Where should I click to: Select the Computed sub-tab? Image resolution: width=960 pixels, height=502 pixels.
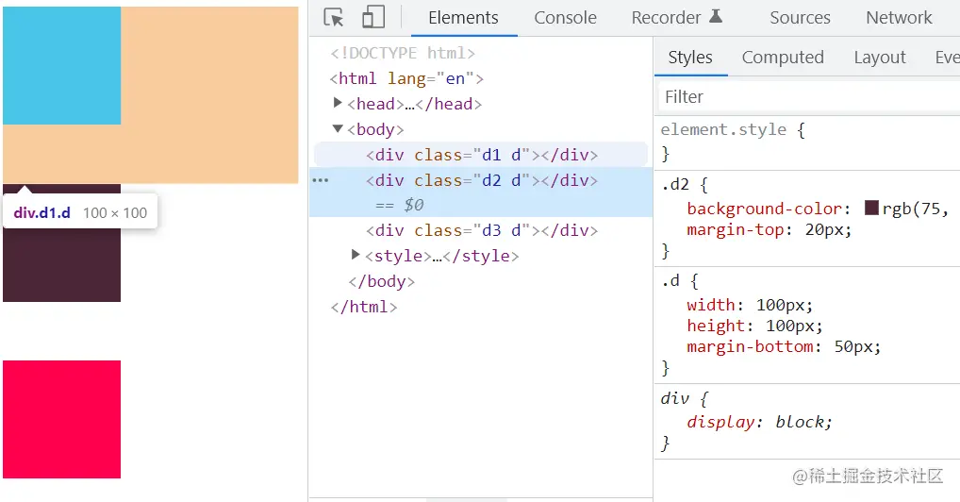[783, 57]
